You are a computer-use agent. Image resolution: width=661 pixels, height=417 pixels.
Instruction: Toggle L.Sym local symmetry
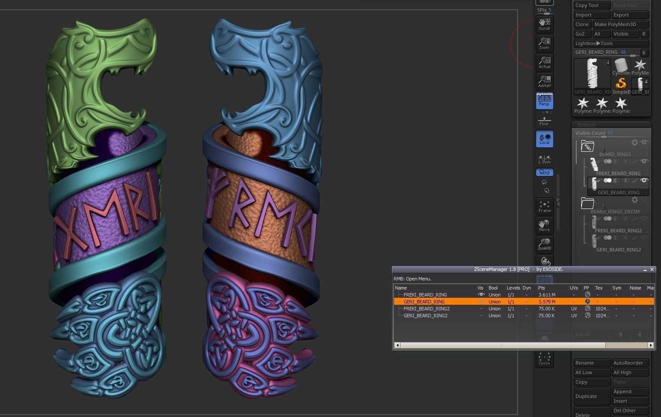coord(544,159)
